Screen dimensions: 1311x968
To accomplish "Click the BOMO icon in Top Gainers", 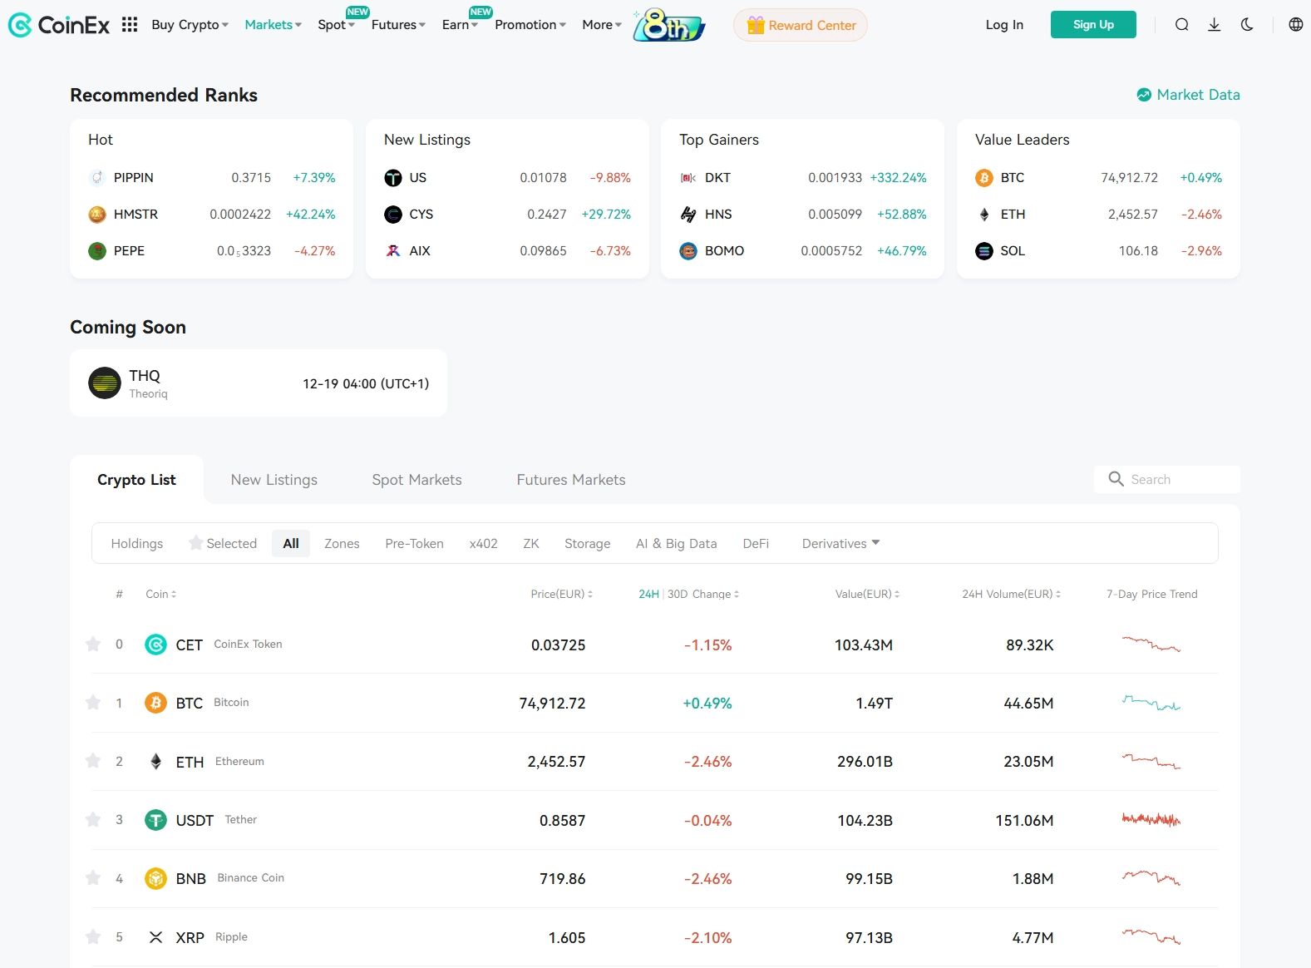I will click(688, 251).
